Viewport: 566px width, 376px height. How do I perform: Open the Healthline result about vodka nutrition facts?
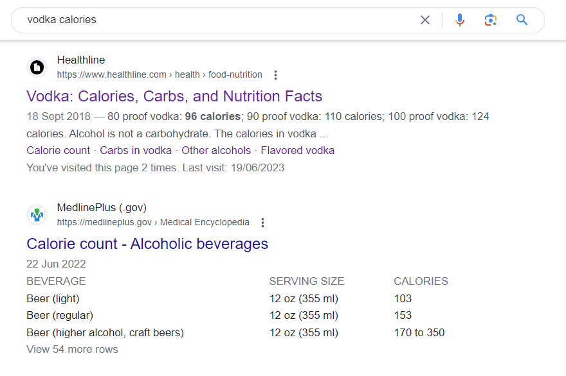174,96
